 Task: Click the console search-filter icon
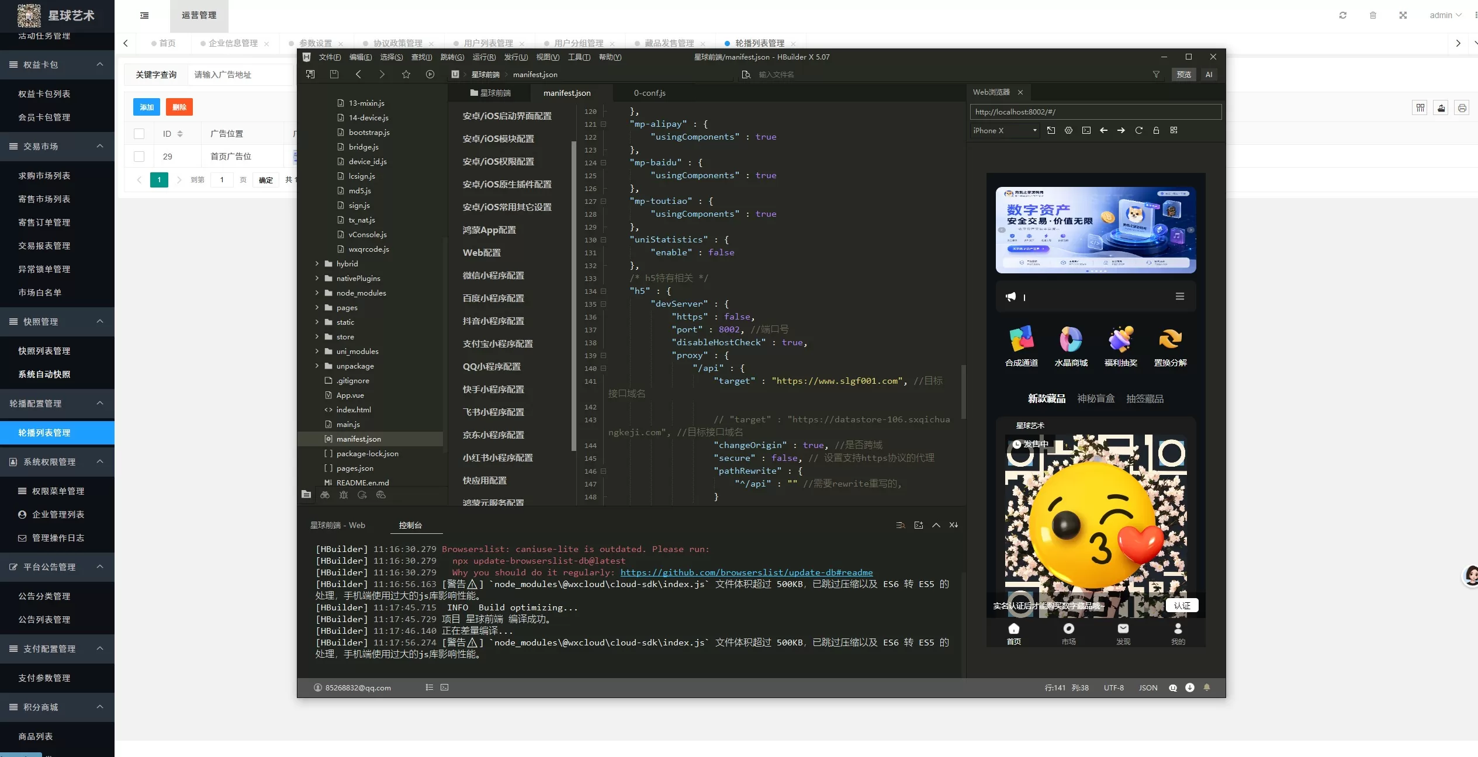click(901, 525)
